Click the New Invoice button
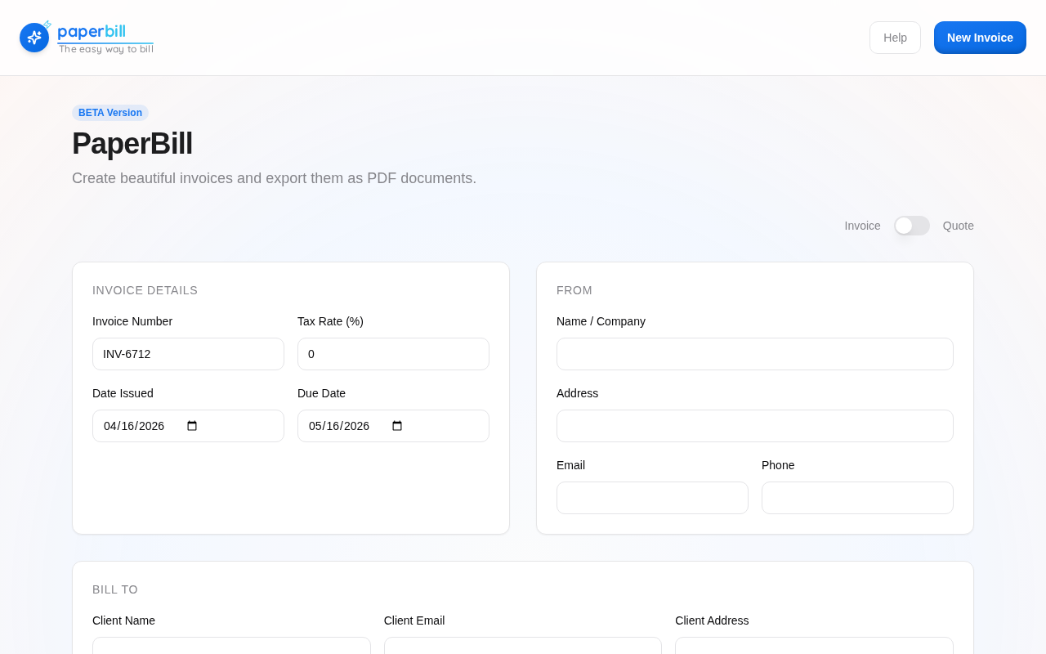This screenshot has height=654, width=1046. coord(980,38)
